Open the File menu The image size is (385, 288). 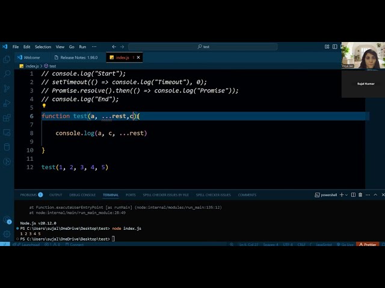pyautogui.click(x=16, y=47)
